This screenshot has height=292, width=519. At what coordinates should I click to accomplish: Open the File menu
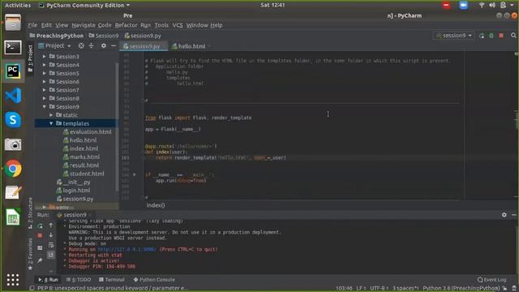(x=32, y=25)
